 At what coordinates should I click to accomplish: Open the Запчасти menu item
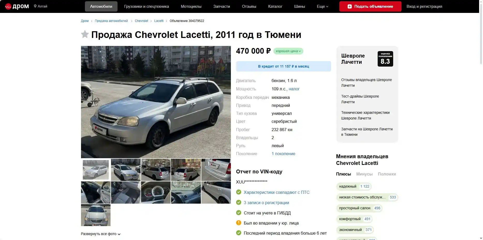pyautogui.click(x=222, y=6)
